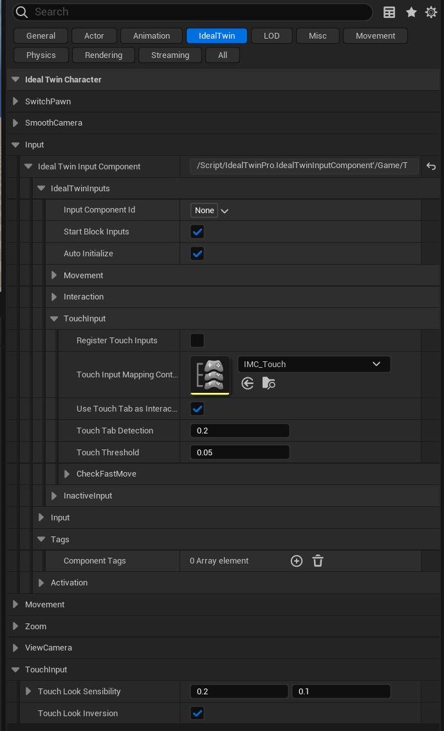Toggle the favorites star icon
The image size is (444, 731).
(411, 12)
